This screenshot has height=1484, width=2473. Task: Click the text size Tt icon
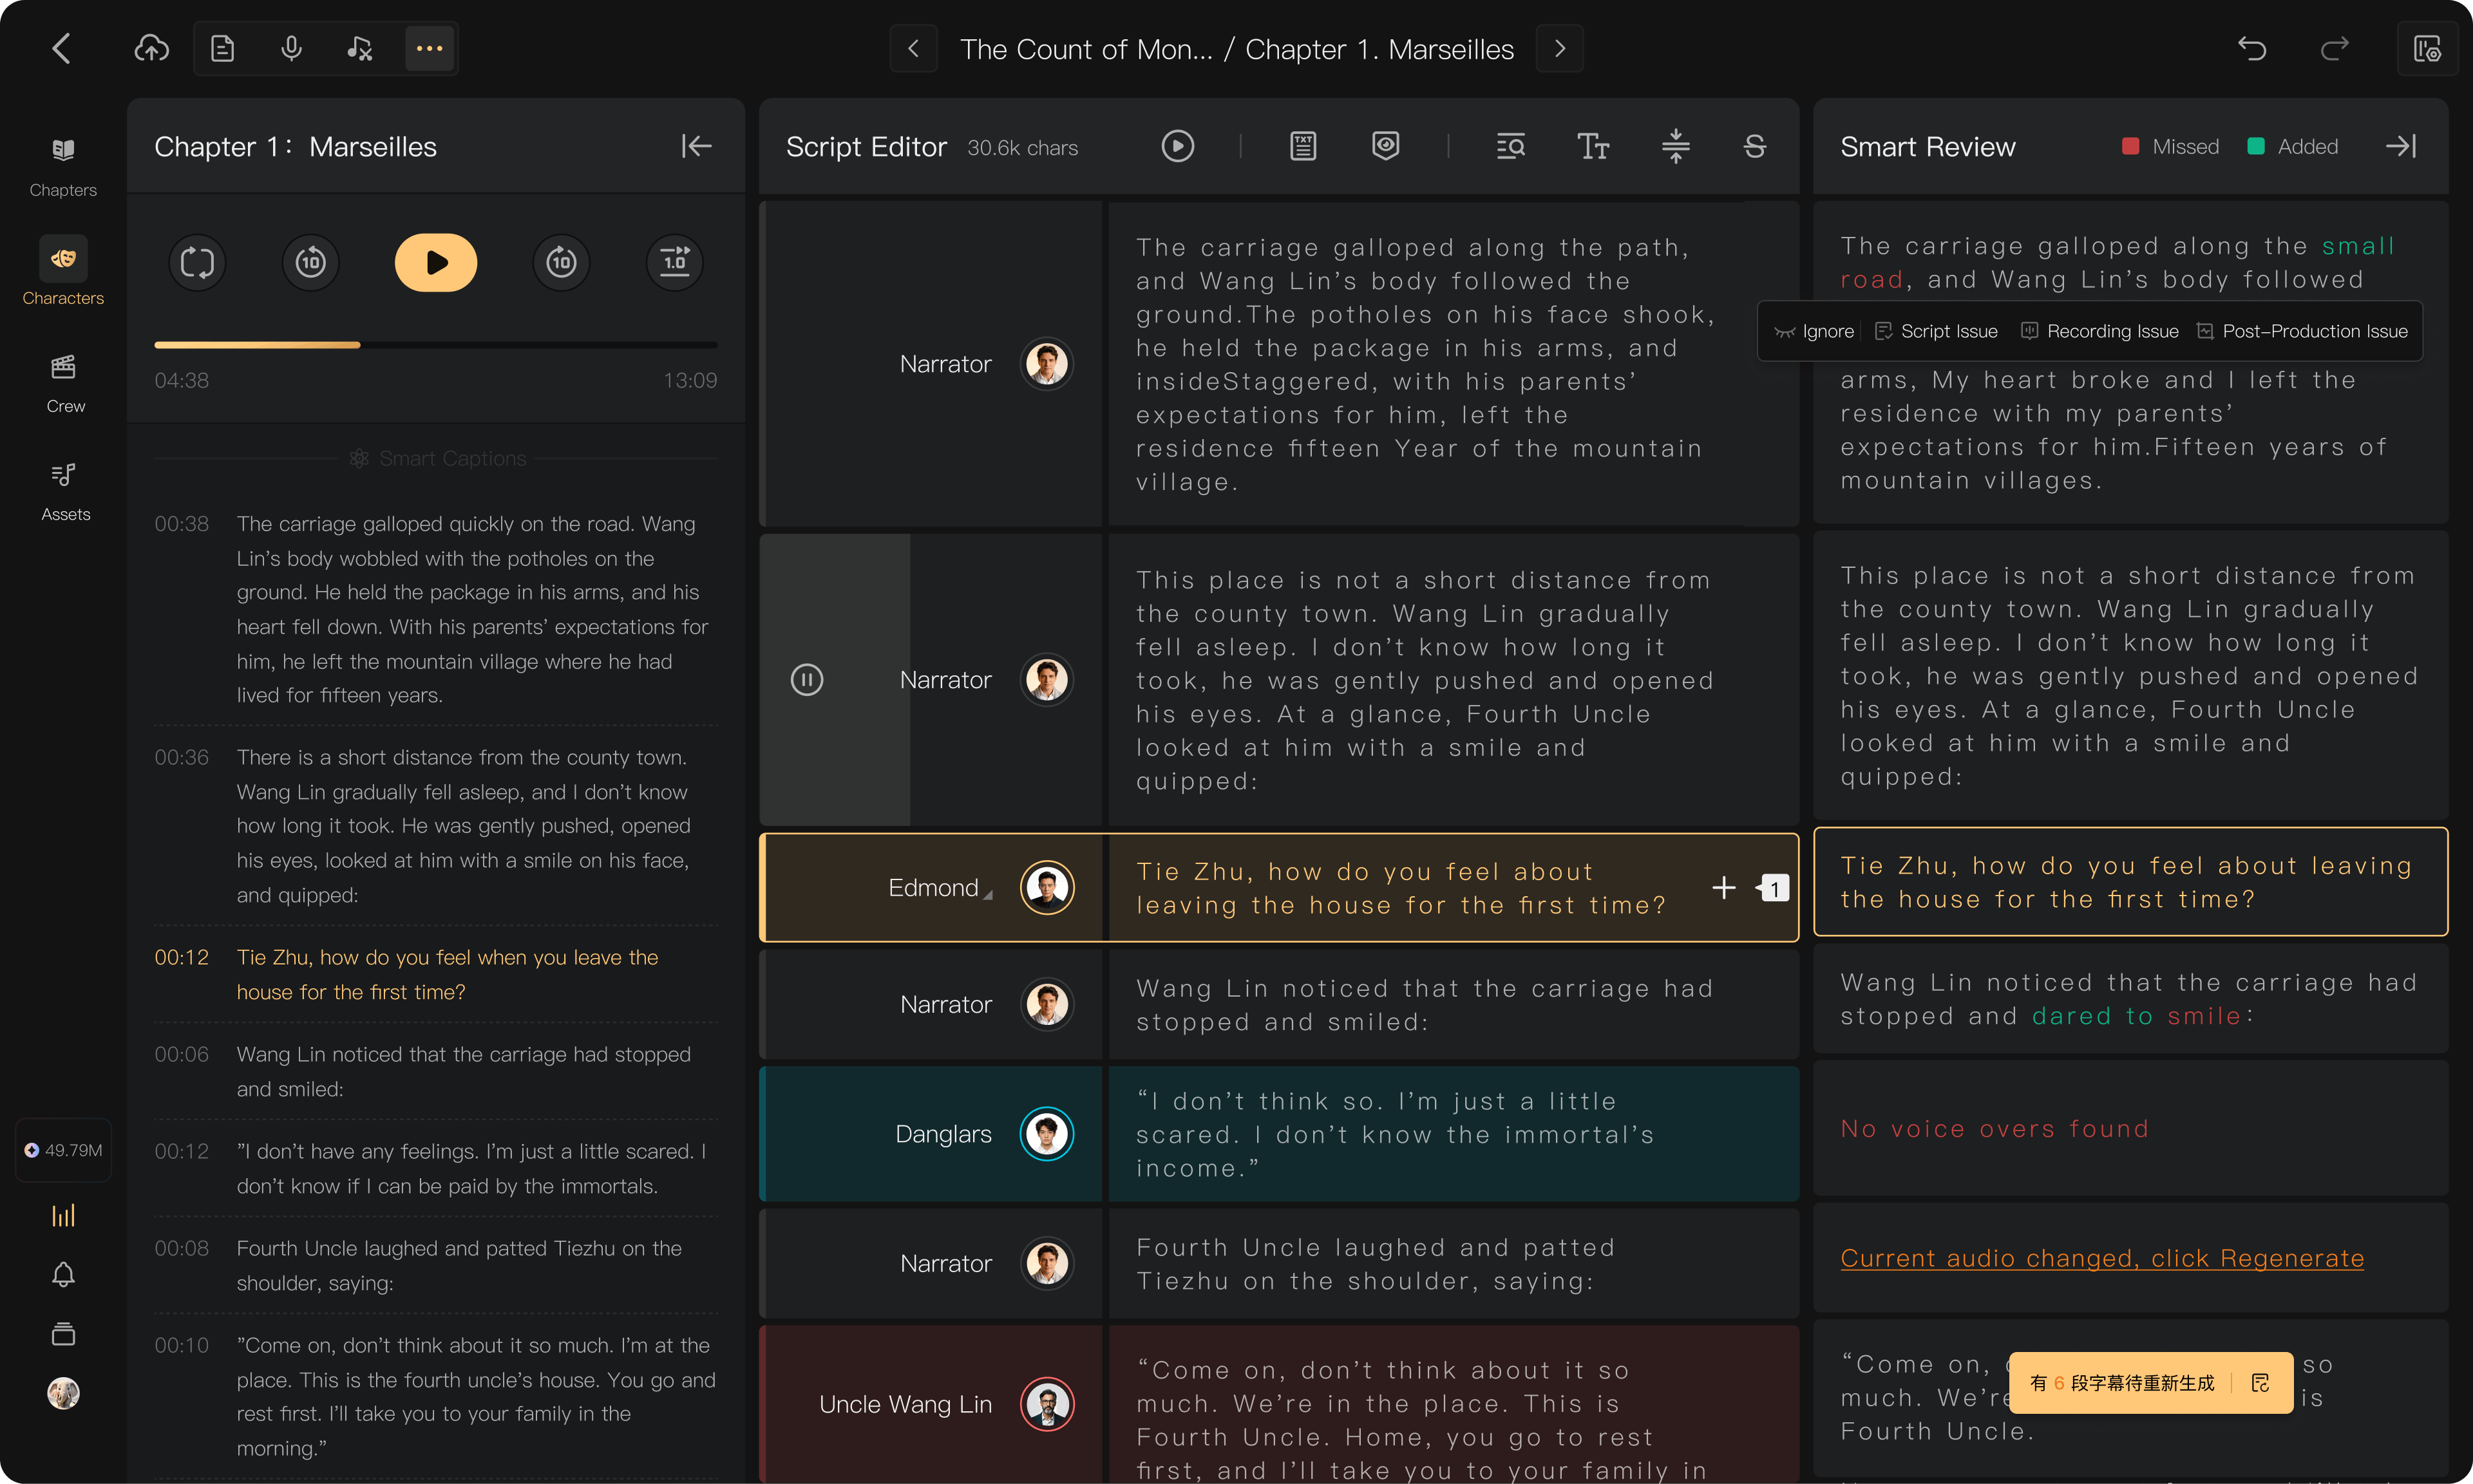[1593, 146]
